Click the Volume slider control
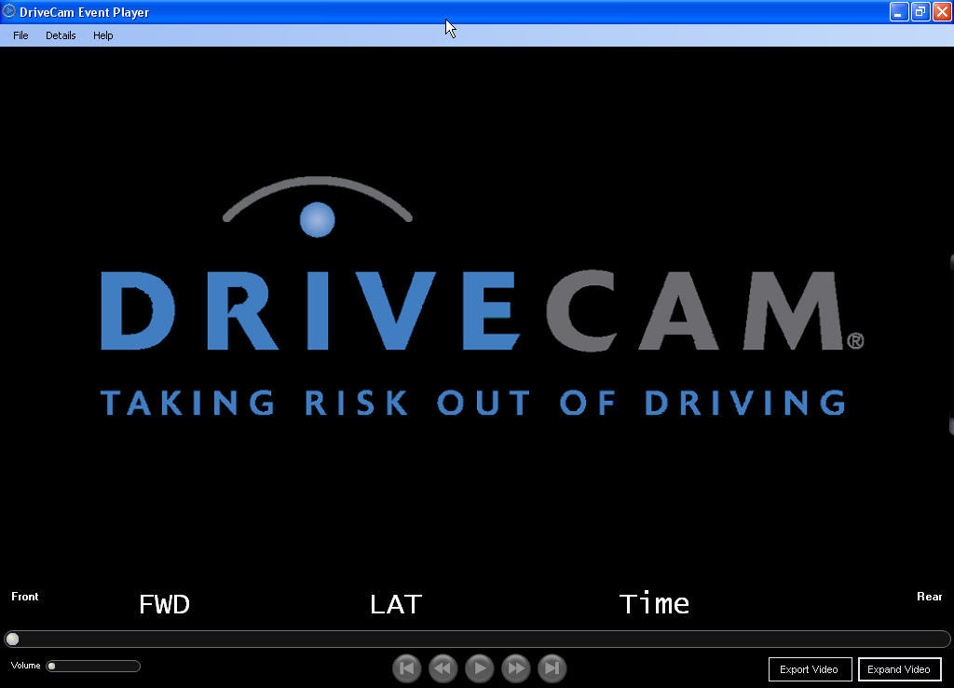This screenshot has width=954, height=688. click(x=93, y=666)
